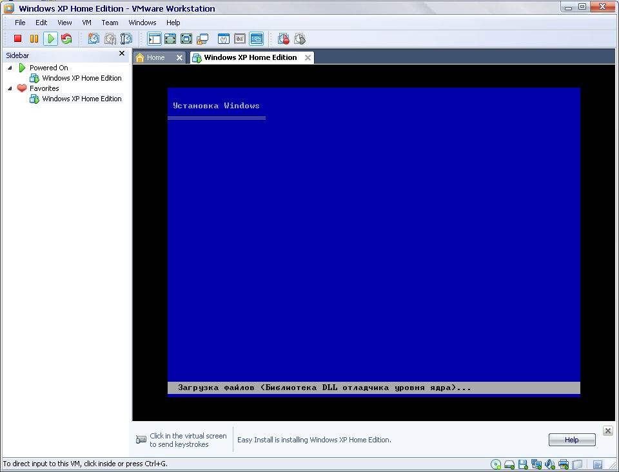Click the green Power On play button
619x472 pixels.
[x=50, y=39]
